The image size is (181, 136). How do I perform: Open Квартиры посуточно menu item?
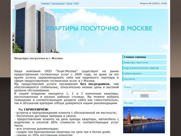coord(144,62)
